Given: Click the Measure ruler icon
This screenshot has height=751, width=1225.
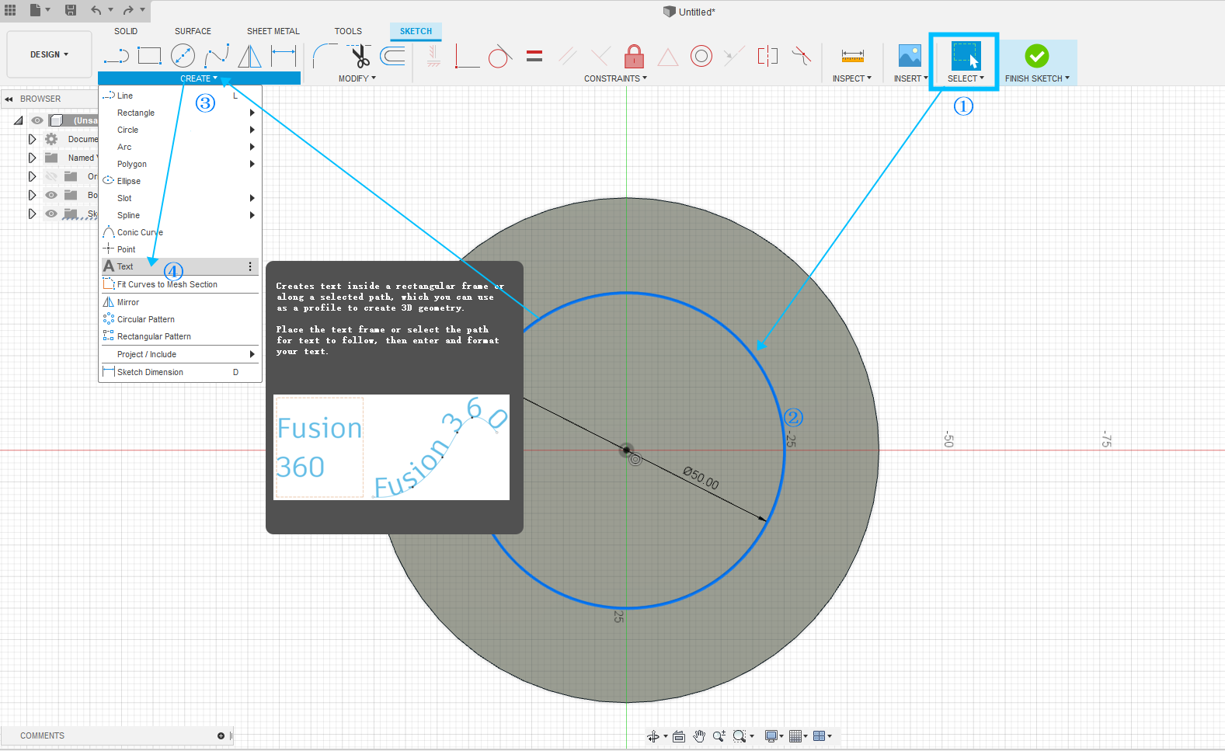Looking at the screenshot, I should point(852,56).
